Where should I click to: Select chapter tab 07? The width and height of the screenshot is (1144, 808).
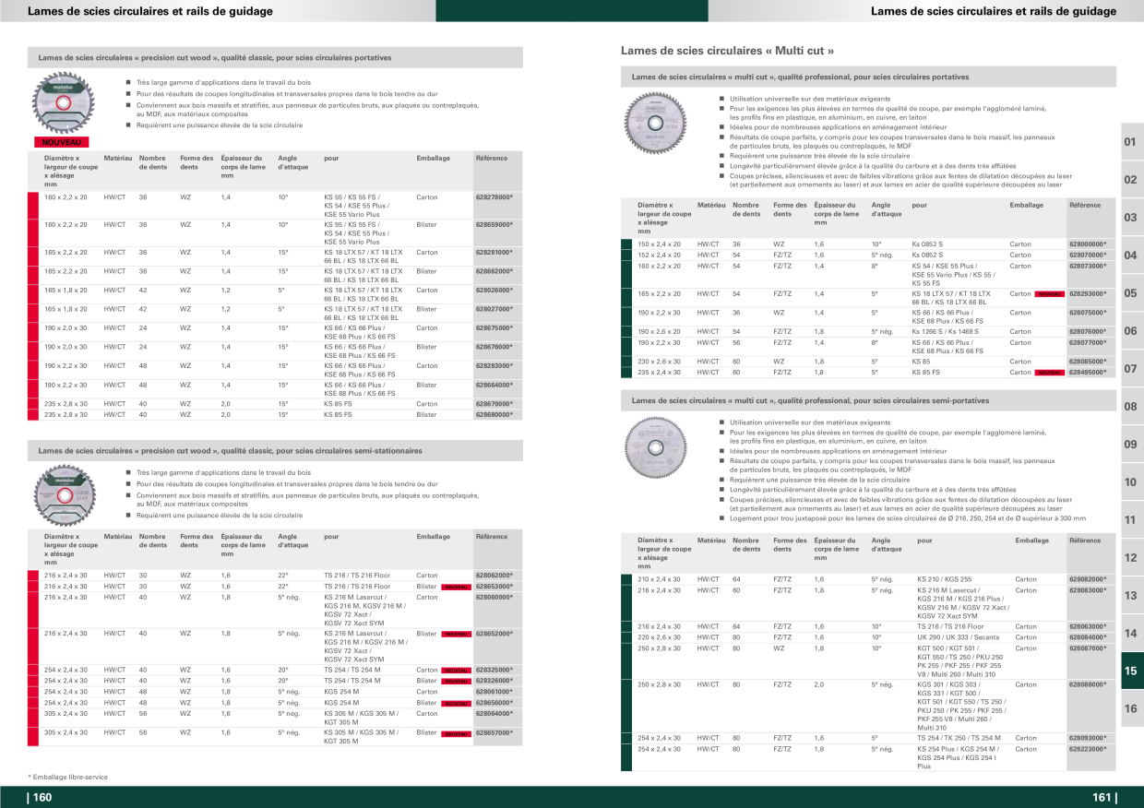click(x=1131, y=369)
